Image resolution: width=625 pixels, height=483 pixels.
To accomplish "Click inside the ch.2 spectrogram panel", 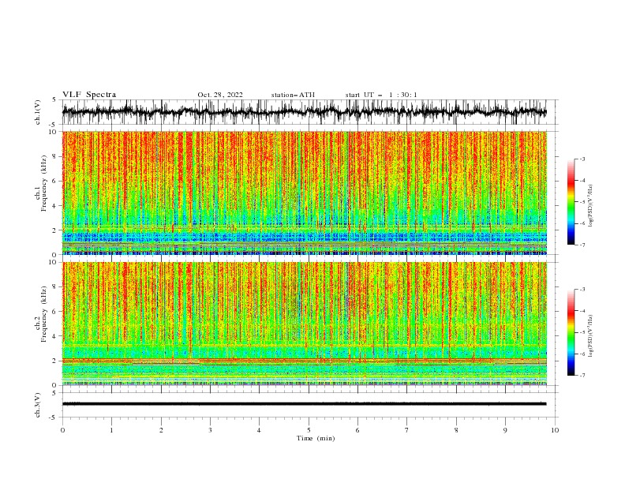I will (x=304, y=324).
